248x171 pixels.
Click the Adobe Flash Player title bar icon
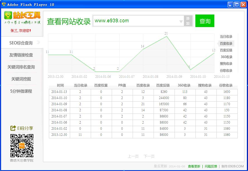click(x=4, y=4)
